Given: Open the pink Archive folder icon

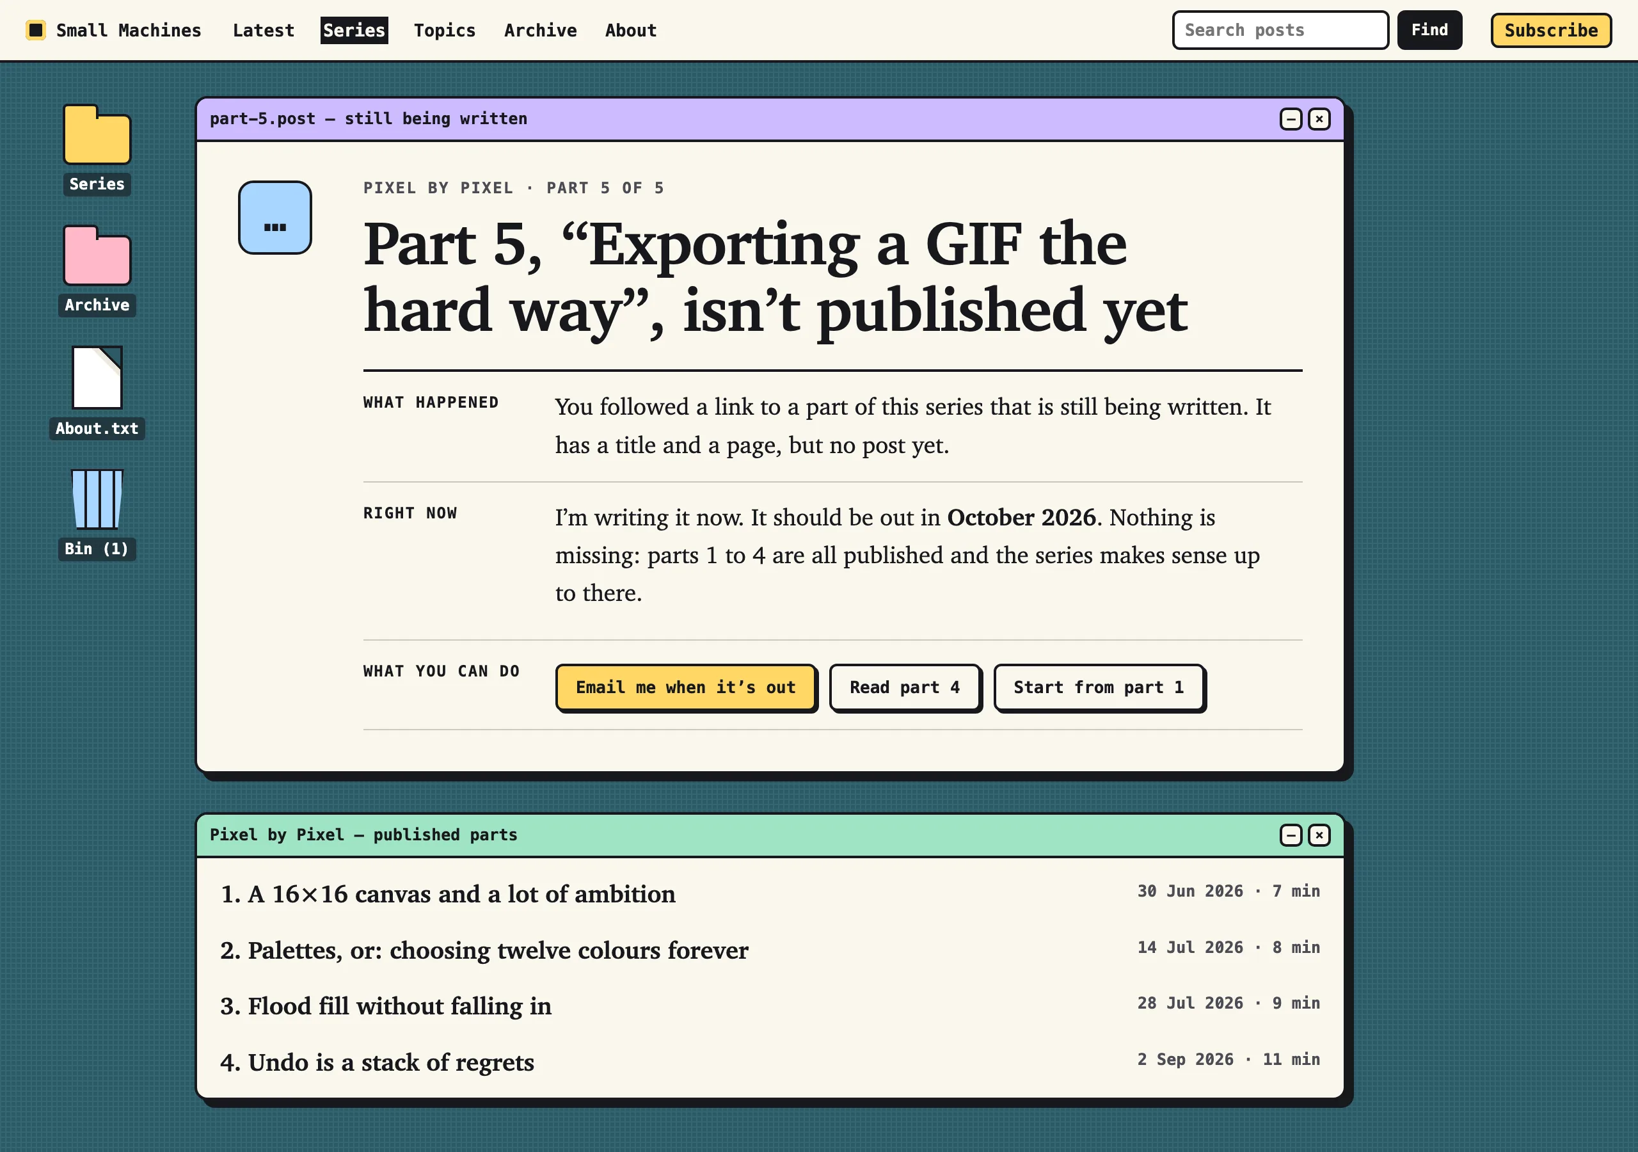Looking at the screenshot, I should tap(97, 255).
